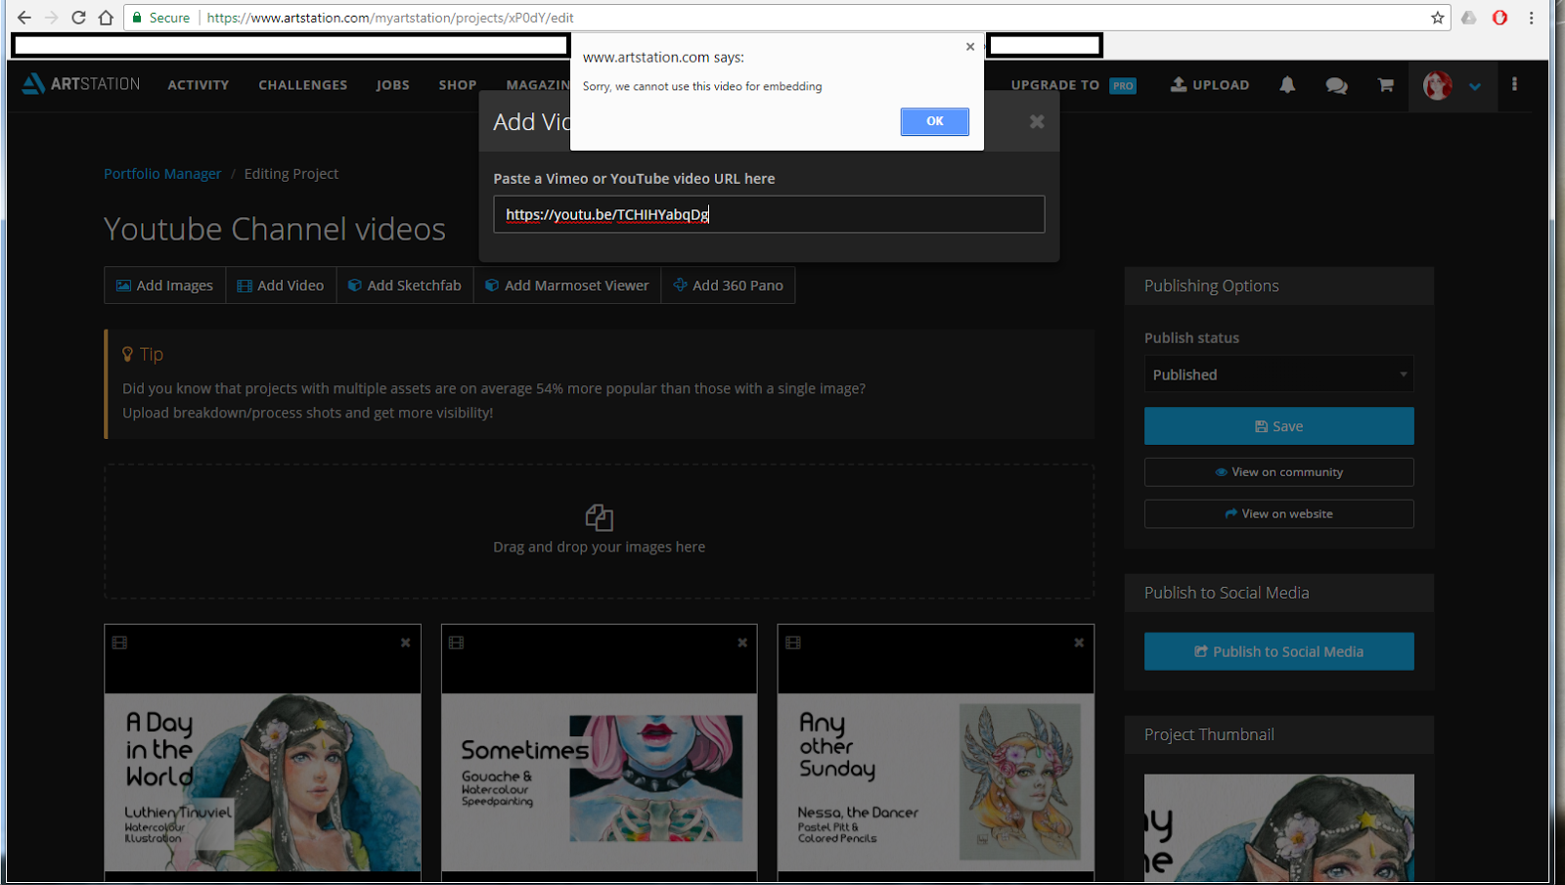
Task: Open the Shop menu
Action: pos(458,85)
